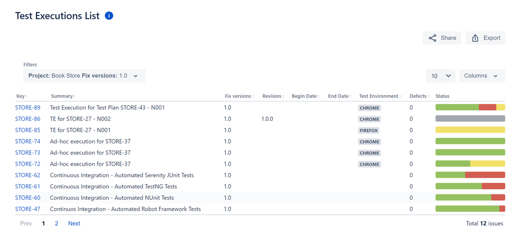Click the status progress bar for STORE-89
The image size is (517, 238).
470,107
